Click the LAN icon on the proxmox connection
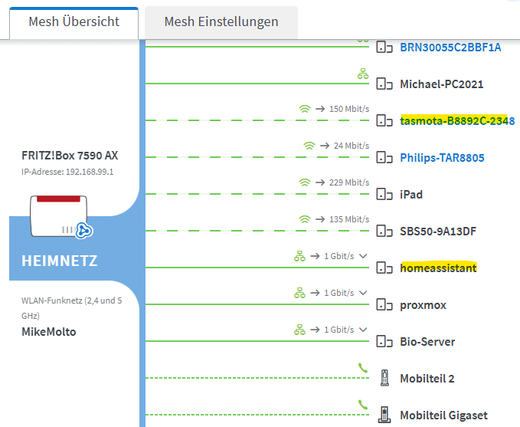This screenshot has height=427, width=520. click(299, 293)
